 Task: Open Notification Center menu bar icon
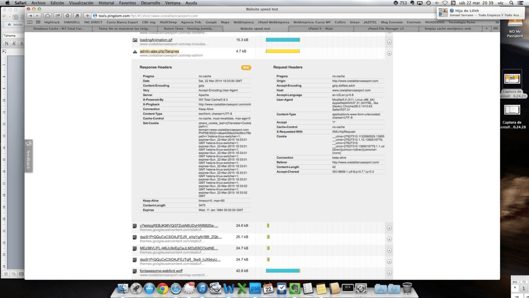(x=520, y=3)
